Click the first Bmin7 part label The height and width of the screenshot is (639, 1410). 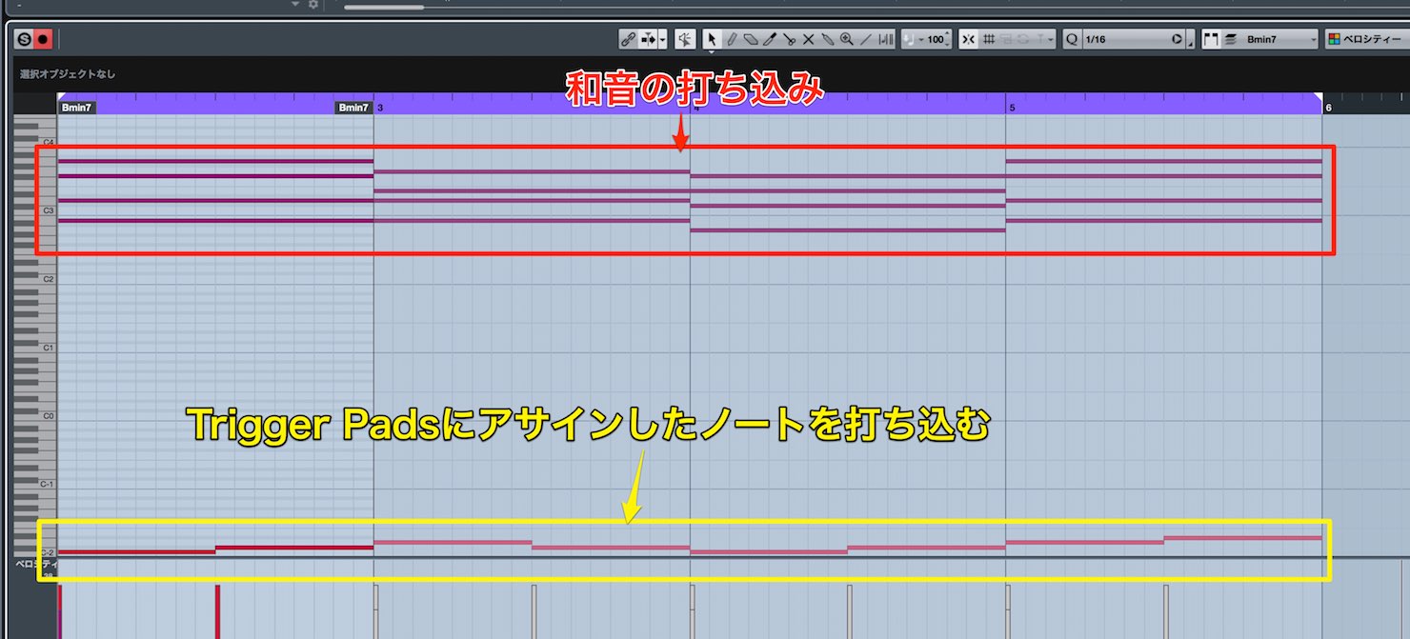(76, 108)
